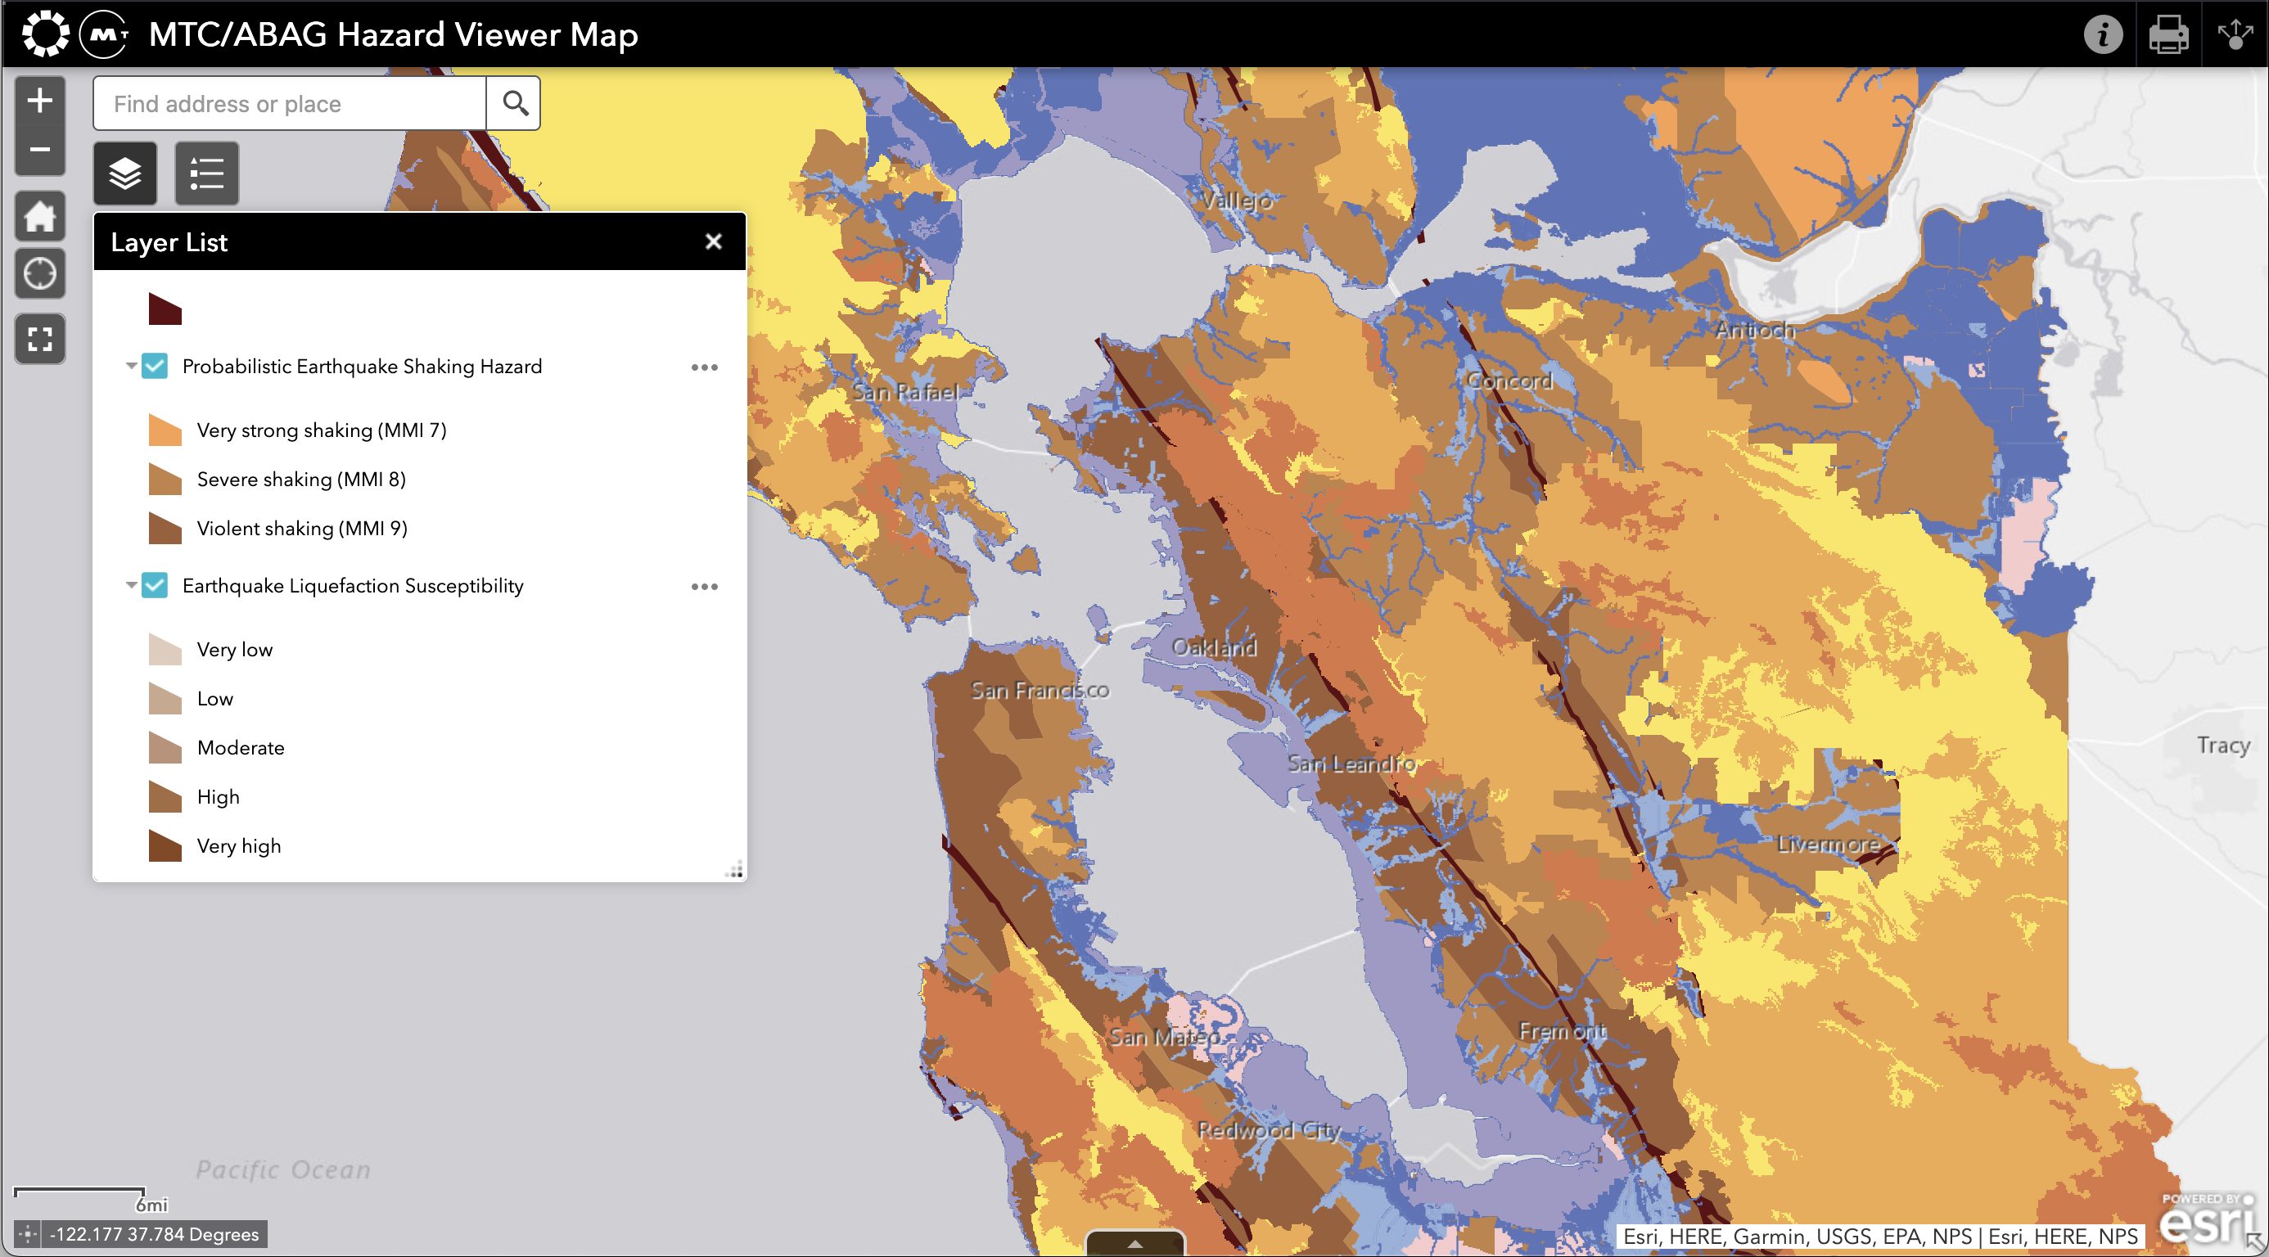Locate my current position on the map
The height and width of the screenshot is (1257, 2269).
(x=38, y=273)
